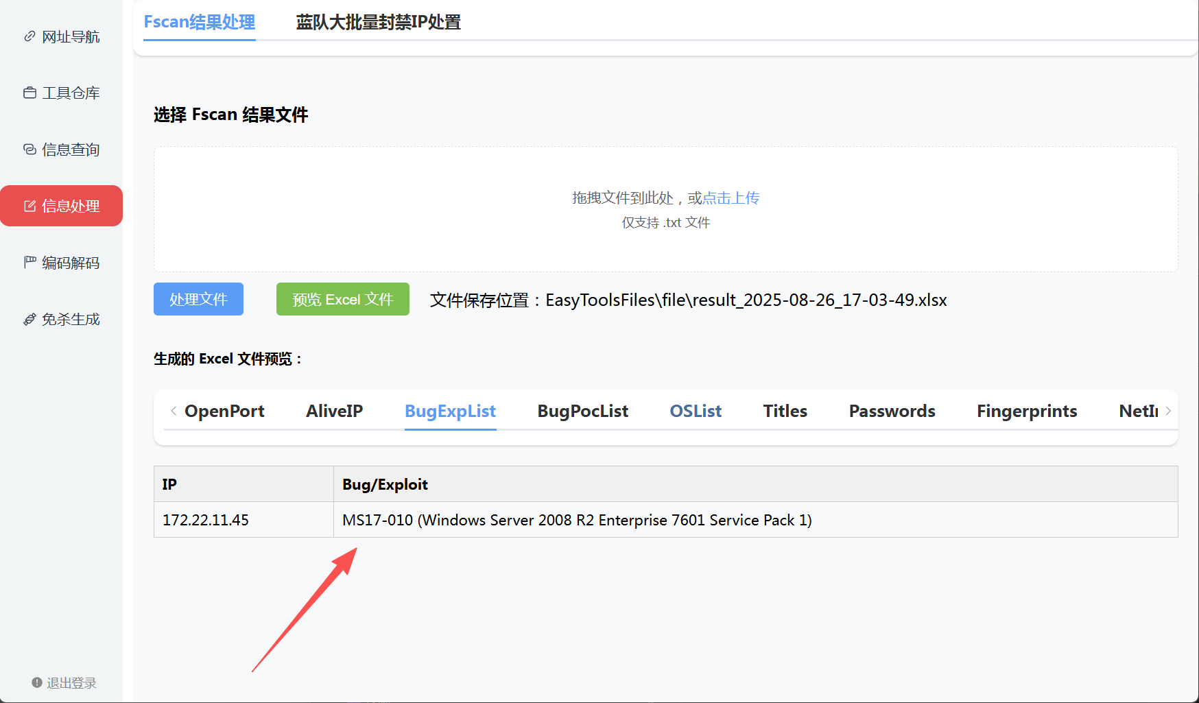Show the AliveIP sheet tab
Screen dimensions: 1199x703
(x=334, y=411)
